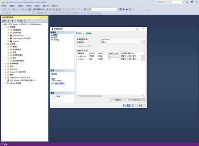Click the owner browse ellipsis button
Image resolution: width=199 pixels, height=146 pixels.
coord(143,42)
